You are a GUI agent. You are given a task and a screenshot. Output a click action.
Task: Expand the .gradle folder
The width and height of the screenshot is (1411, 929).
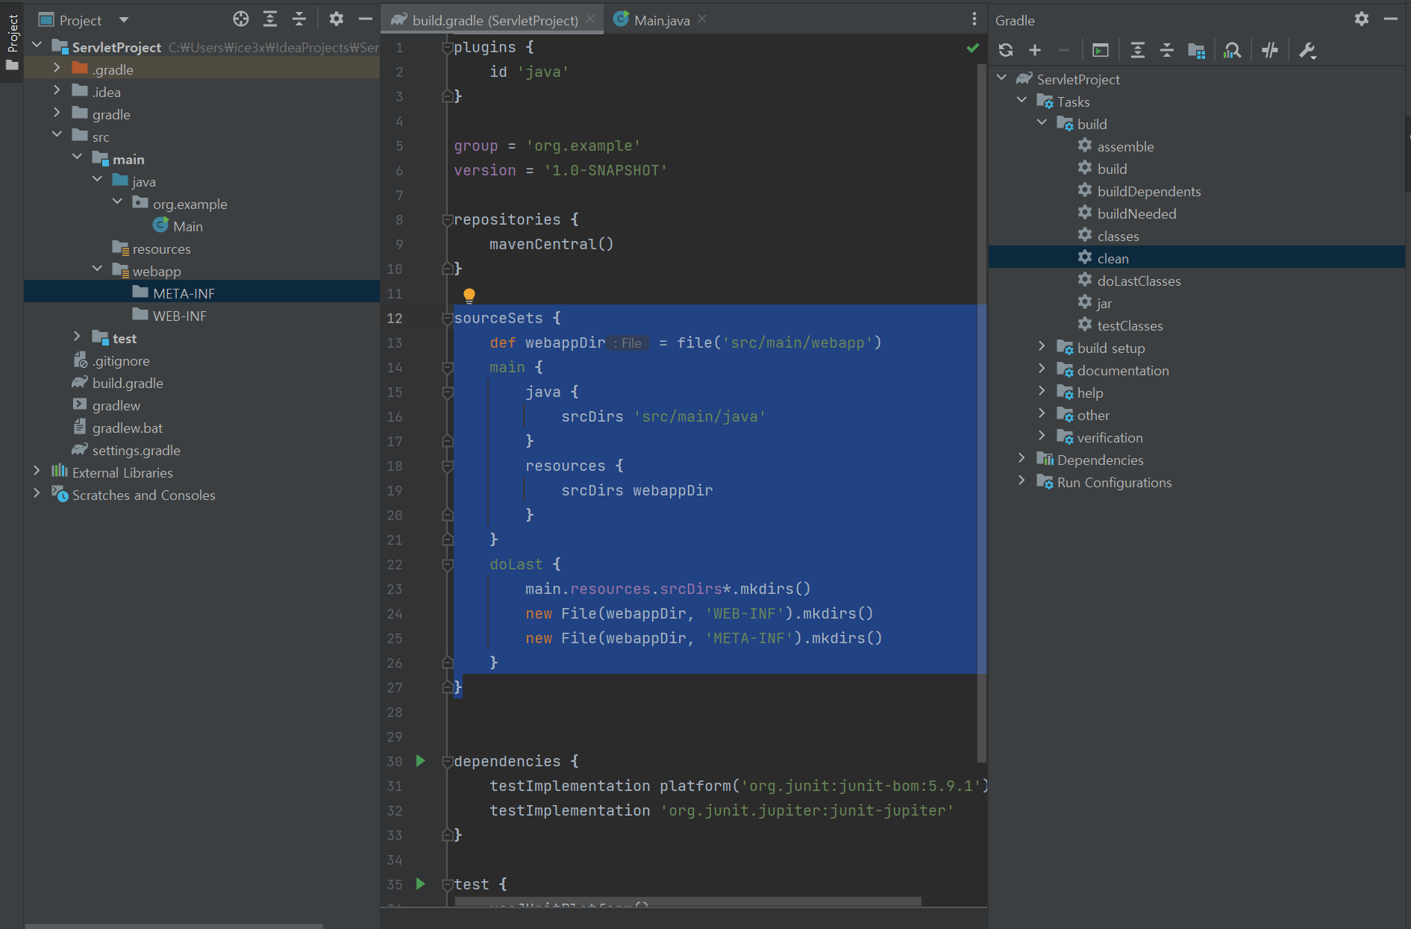[x=57, y=68]
